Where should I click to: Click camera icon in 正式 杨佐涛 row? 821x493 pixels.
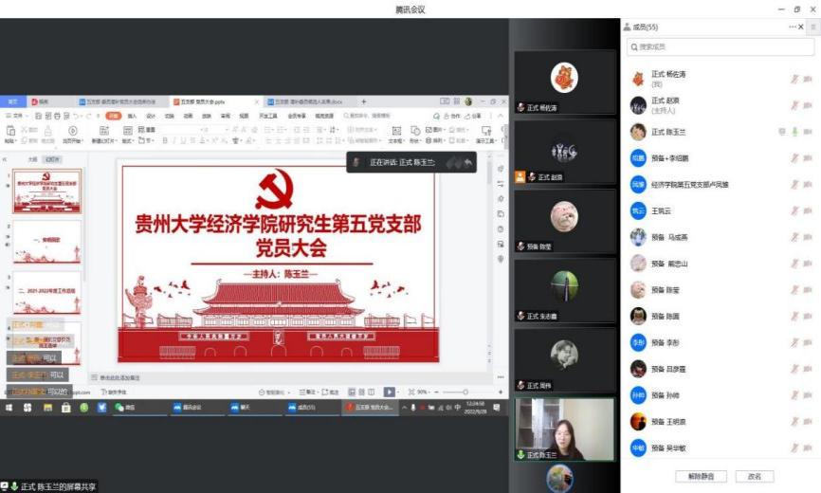(x=808, y=79)
